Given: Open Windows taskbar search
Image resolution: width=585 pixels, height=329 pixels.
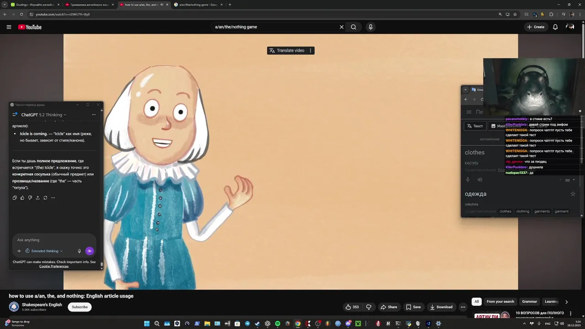Looking at the screenshot, I should 157,324.
